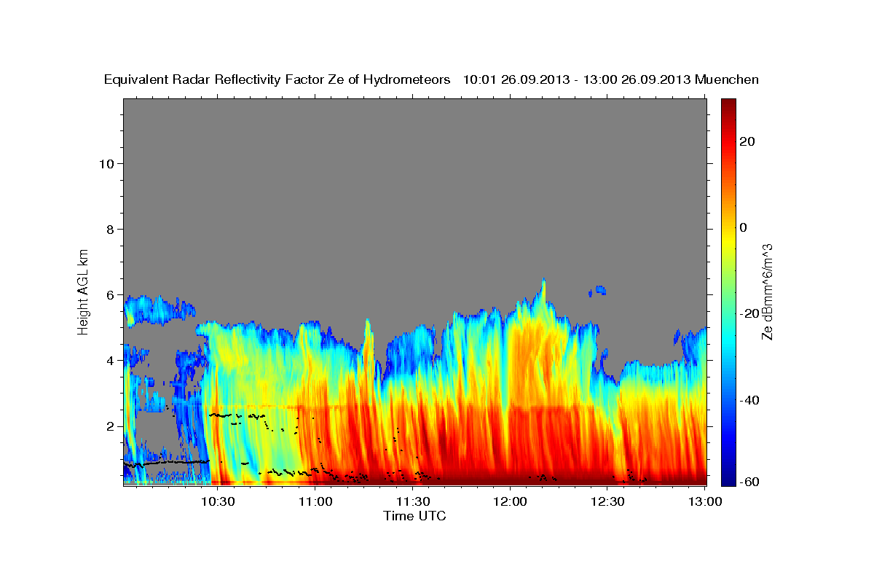874x583 pixels.
Task: Click the 'Ze dBmm^6/m^3' colorbar label
Action: tap(766, 291)
